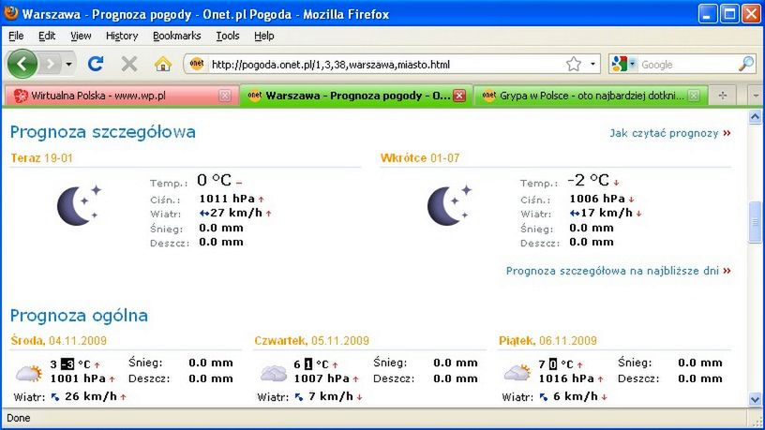Open the back/forward history dropdown arrow
Screen dimensions: 765x430
tap(68, 64)
